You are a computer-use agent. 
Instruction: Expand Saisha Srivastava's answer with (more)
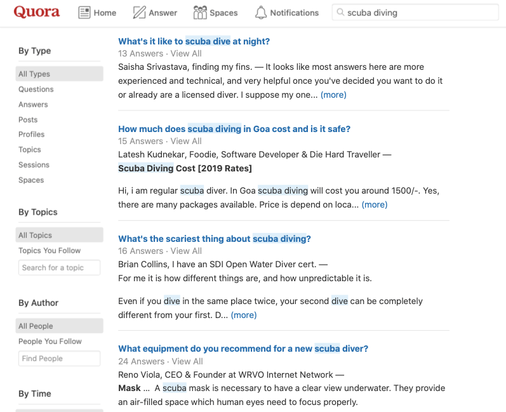[333, 95]
